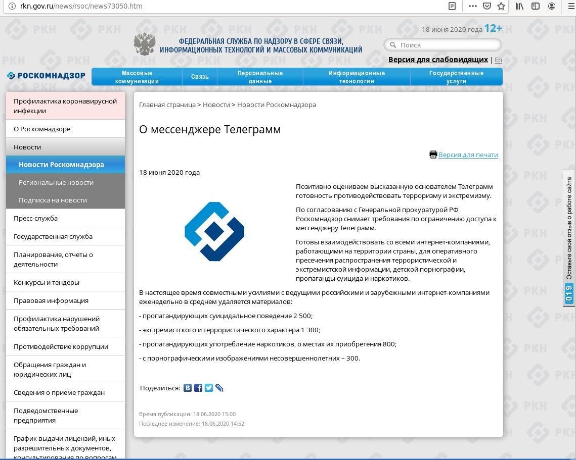The width and height of the screenshot is (576, 460).
Task: Open Массовые коммуникации menu
Action: [x=137, y=77]
